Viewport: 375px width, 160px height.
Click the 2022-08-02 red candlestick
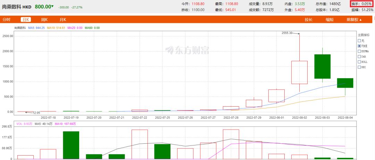point(299,72)
